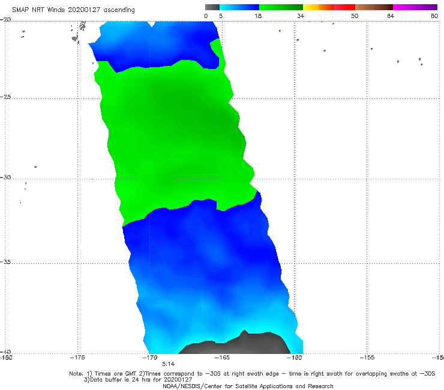The image size is (444, 390).
Task: Click the note '3)Data buffer is 24 hrs'
Action: [138, 380]
